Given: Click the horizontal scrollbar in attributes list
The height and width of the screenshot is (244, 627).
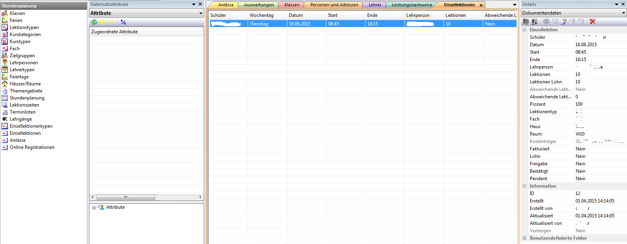Looking at the screenshot, I should click(125, 197).
